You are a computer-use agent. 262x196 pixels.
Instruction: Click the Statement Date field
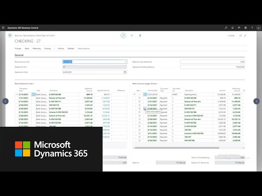(94, 72)
